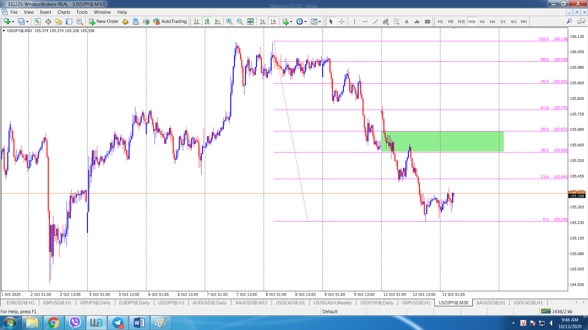Click the search magnifier icon
588x330 pixels.
click(x=569, y=21)
